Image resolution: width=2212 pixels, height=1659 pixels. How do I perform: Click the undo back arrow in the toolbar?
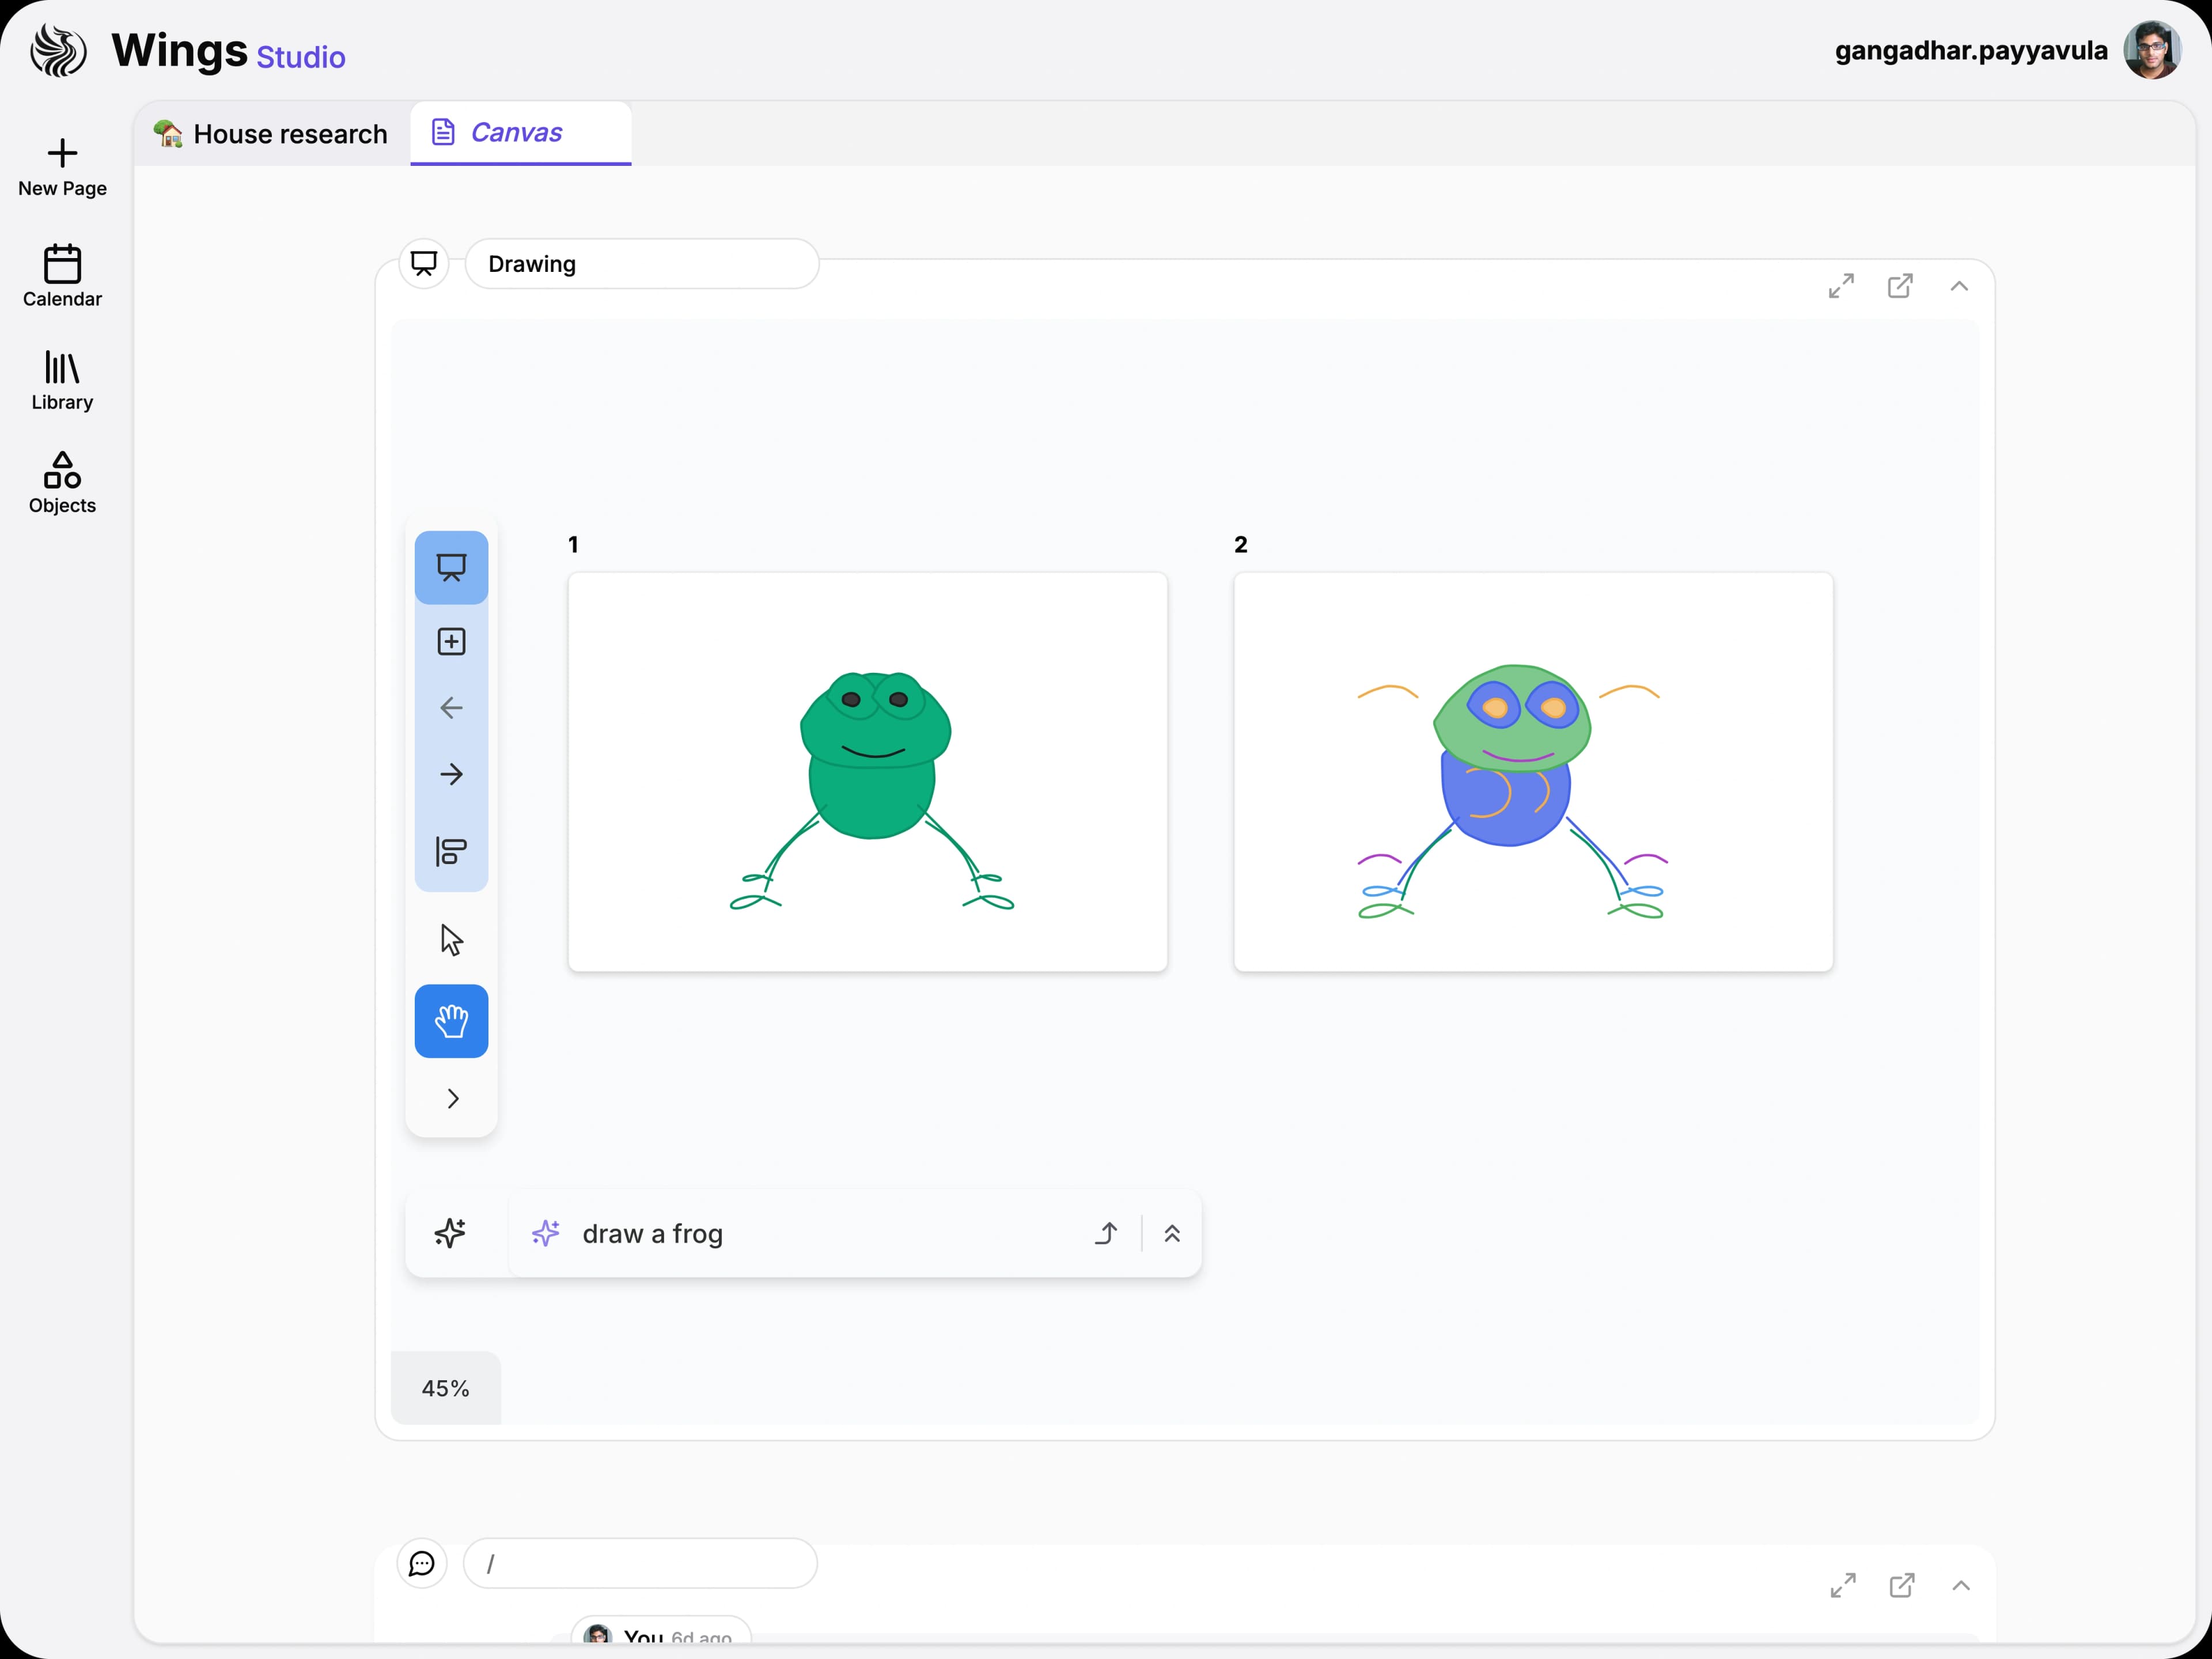[x=451, y=708]
